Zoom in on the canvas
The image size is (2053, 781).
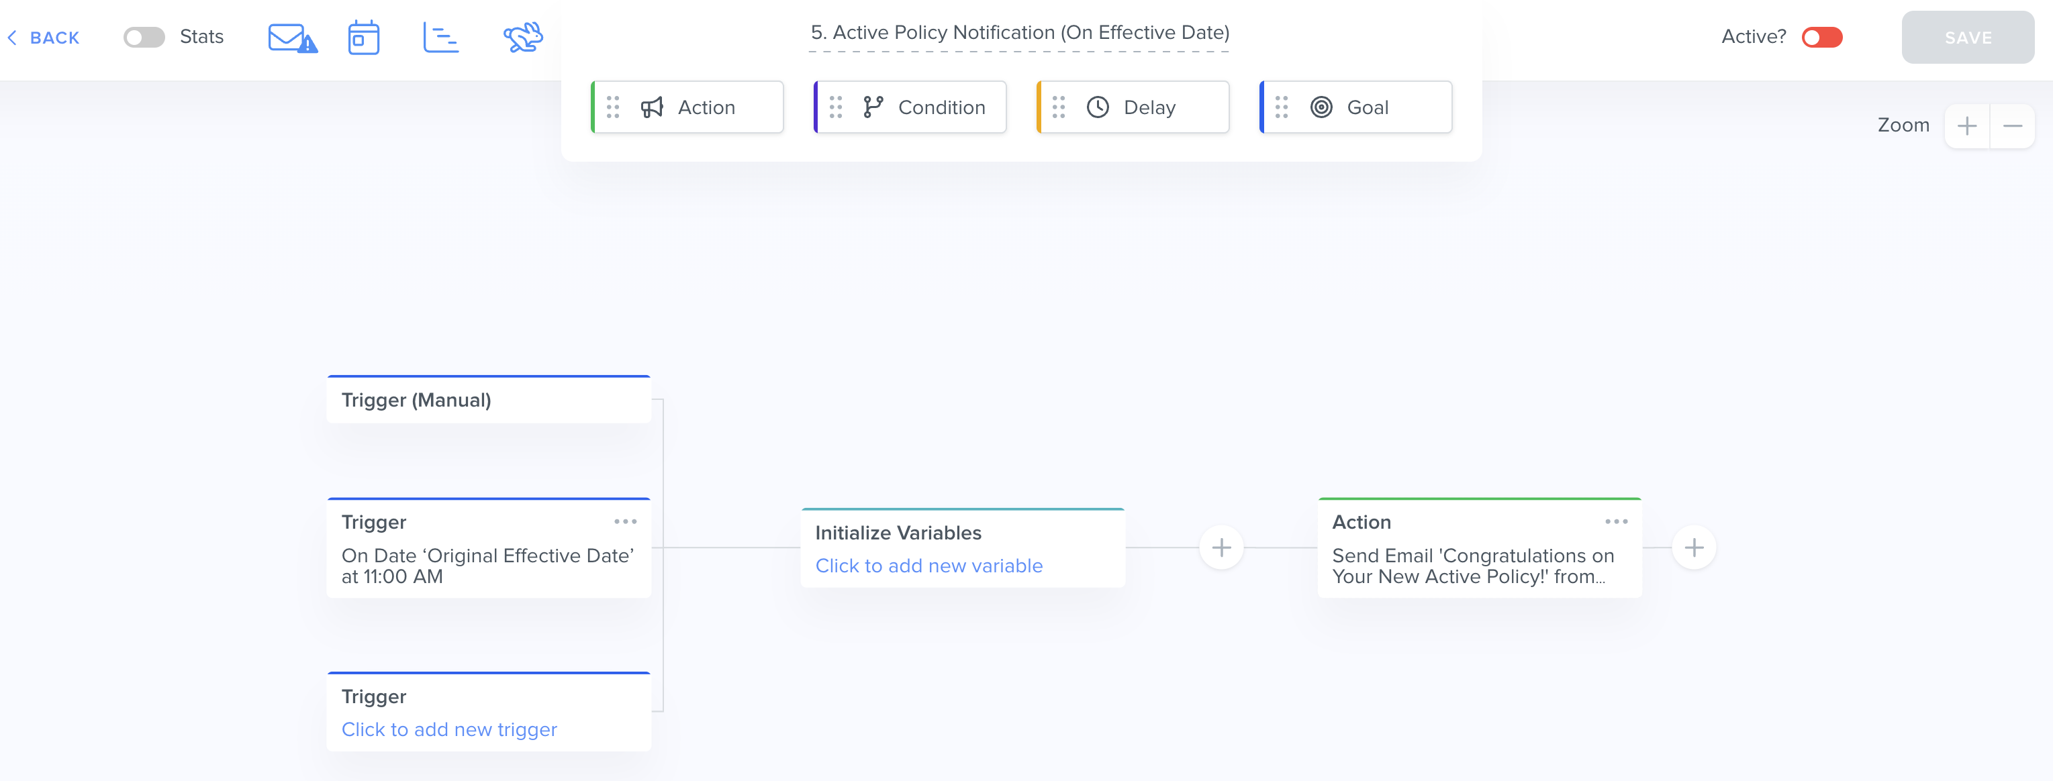coord(1966,125)
